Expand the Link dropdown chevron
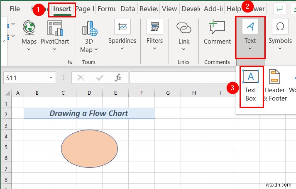The height and width of the screenshot is (189, 296). 183,49
